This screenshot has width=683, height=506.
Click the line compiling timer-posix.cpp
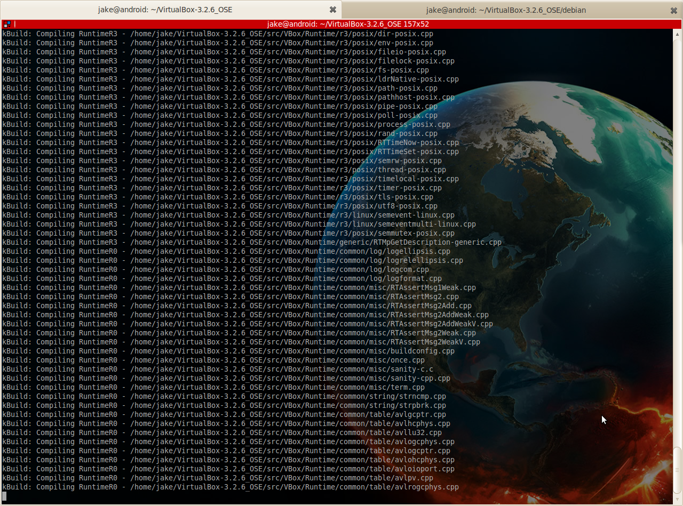(x=222, y=188)
